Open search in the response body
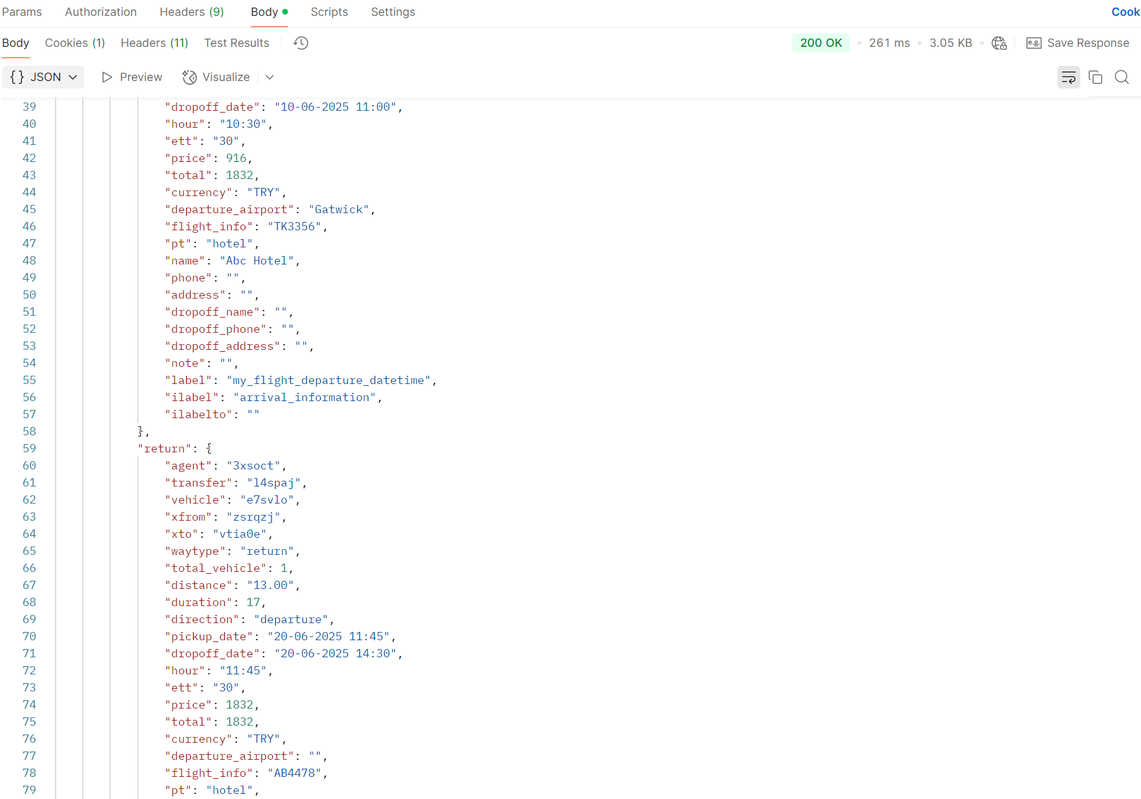This screenshot has height=799, width=1141. [x=1121, y=77]
